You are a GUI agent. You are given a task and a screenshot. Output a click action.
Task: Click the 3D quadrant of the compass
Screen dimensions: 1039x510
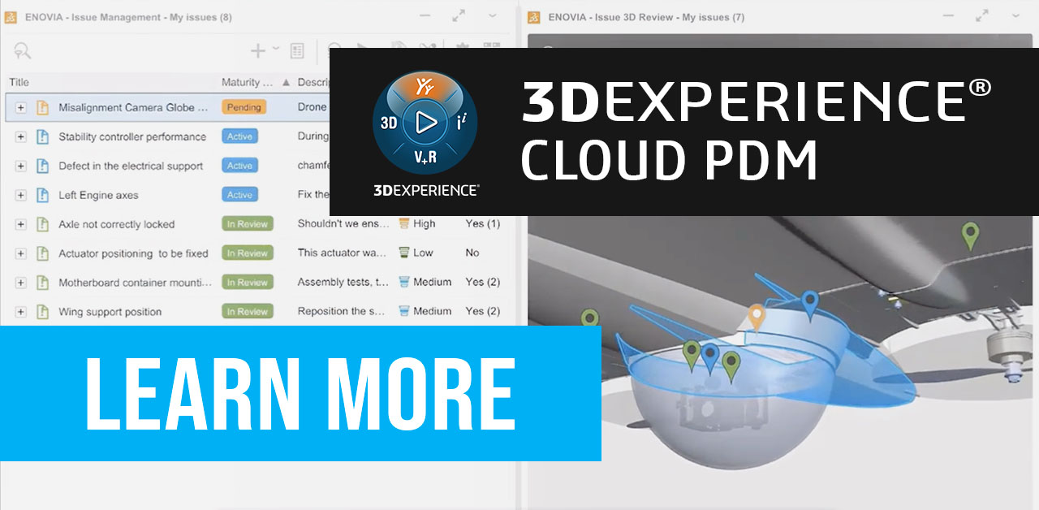point(389,123)
